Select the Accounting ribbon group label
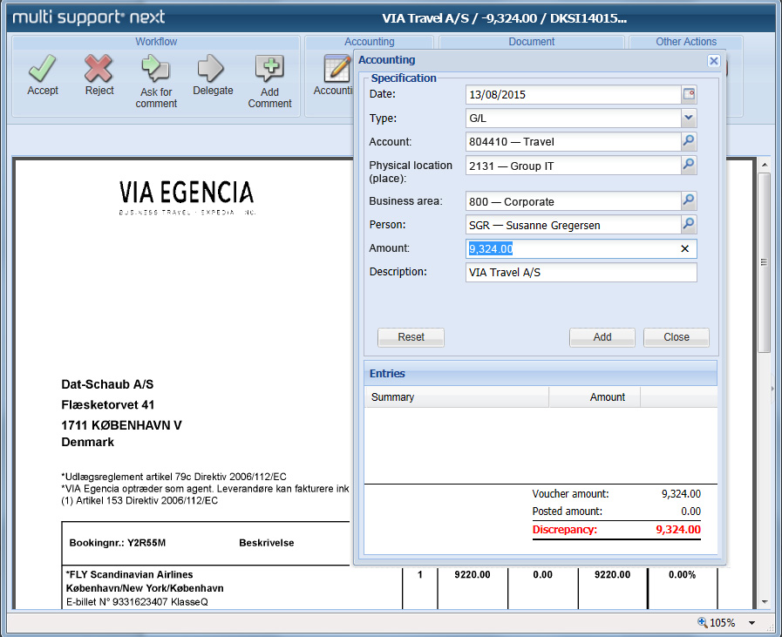Image resolution: width=782 pixels, height=637 pixels. pyautogui.click(x=369, y=41)
